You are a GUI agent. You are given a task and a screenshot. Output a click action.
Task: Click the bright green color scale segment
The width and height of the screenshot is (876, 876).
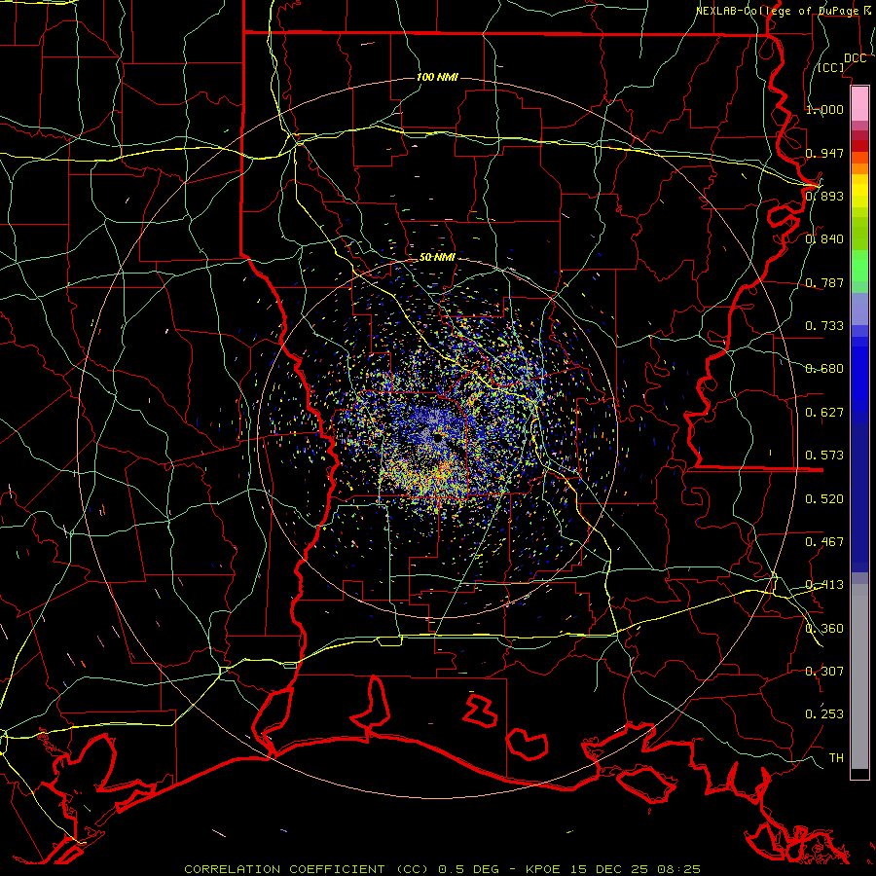859,266
